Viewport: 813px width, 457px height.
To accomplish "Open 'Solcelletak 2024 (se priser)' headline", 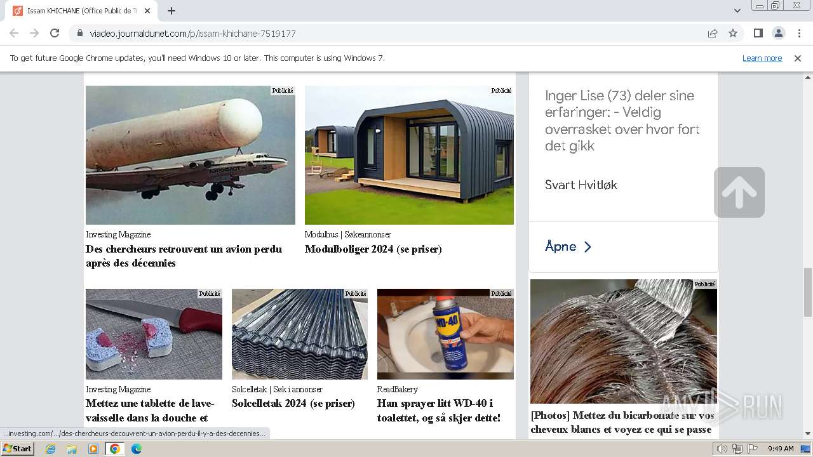I will pos(293,403).
